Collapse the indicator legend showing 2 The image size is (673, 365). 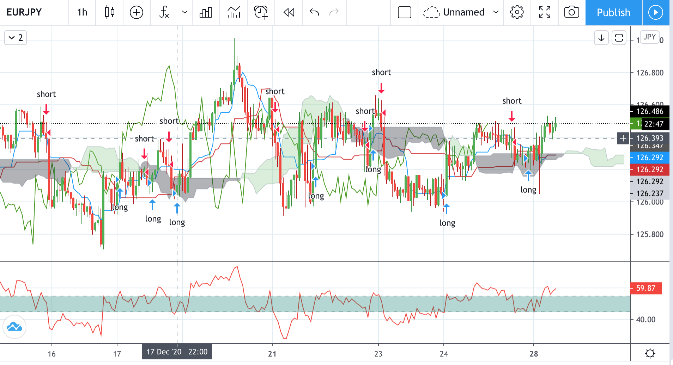point(16,38)
